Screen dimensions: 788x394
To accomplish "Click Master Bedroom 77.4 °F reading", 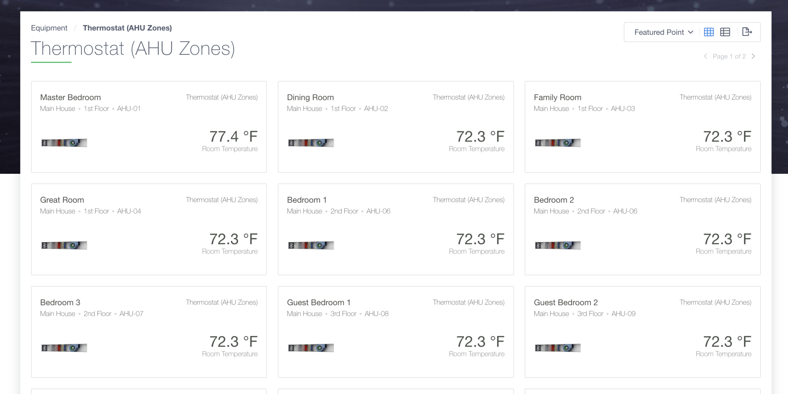I will [233, 137].
